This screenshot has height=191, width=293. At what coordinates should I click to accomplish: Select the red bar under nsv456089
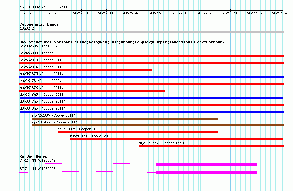[x=151, y=56]
